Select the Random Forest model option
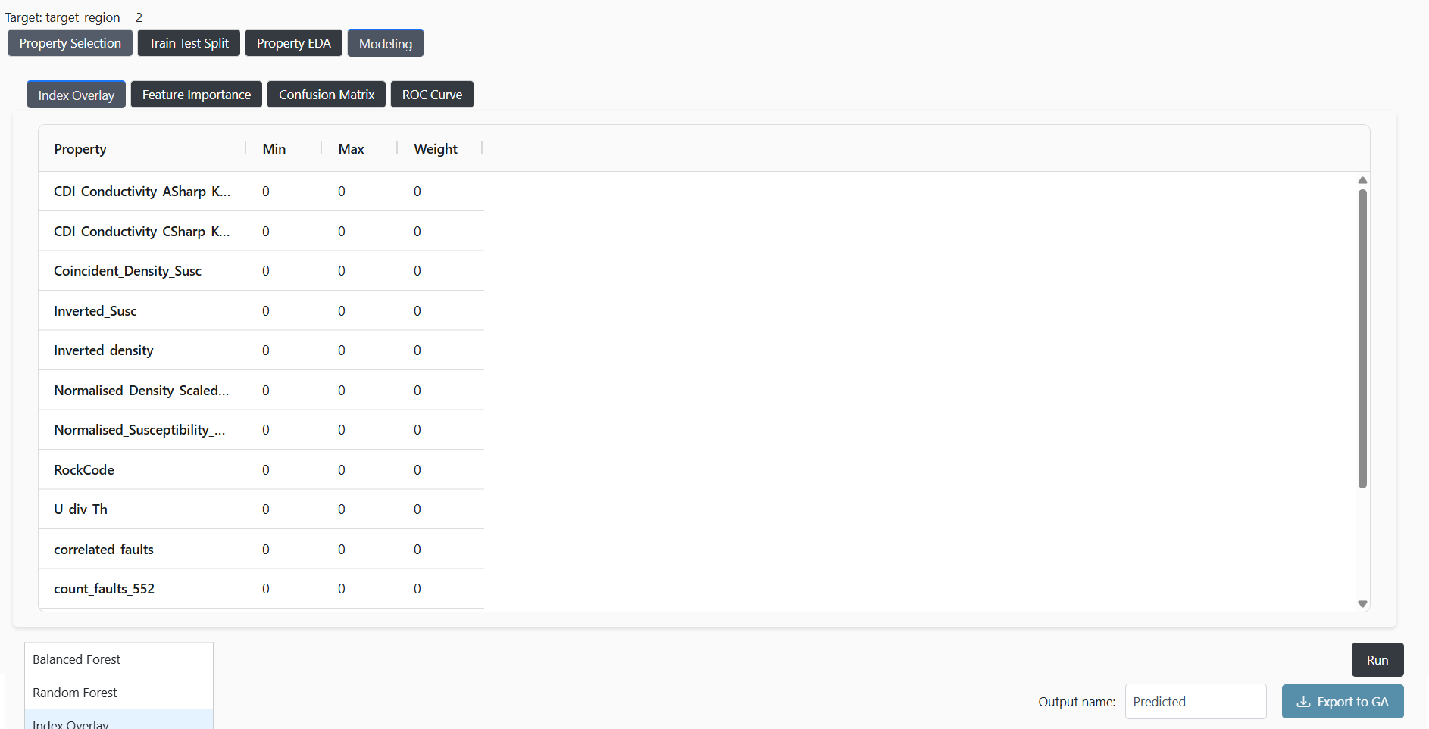 coord(75,693)
